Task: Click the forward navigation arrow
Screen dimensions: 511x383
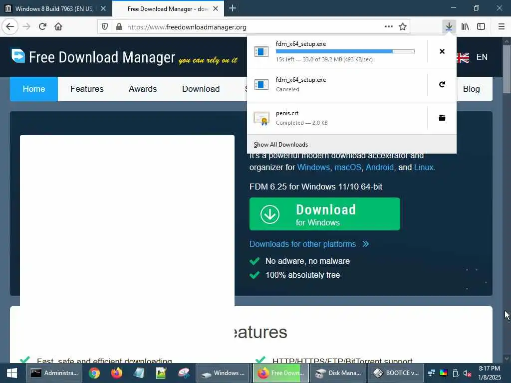Action: (x=26, y=27)
